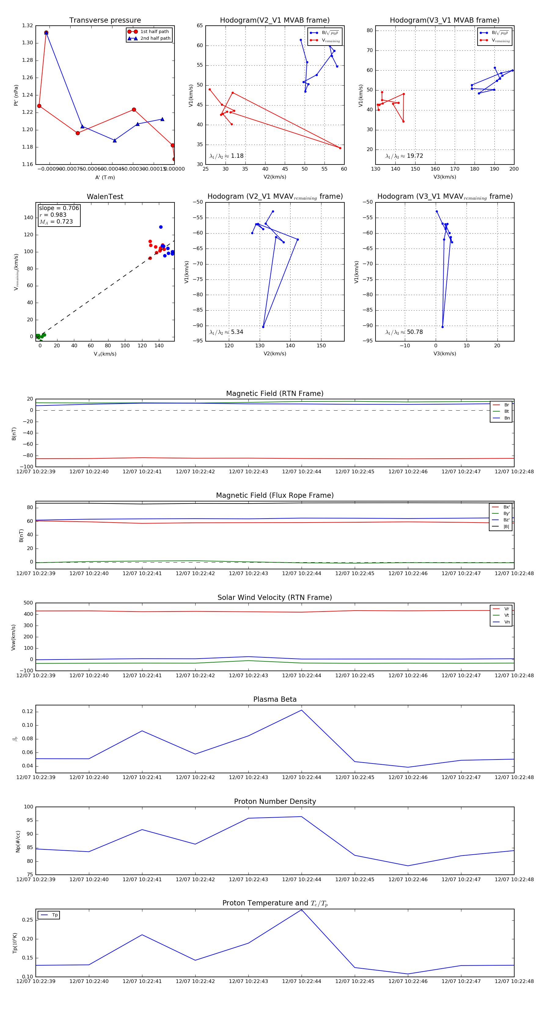Click the λ1/λ2 ≈ 5.34 annotation
The width and height of the screenshot is (550, 1009).
pyautogui.click(x=226, y=332)
